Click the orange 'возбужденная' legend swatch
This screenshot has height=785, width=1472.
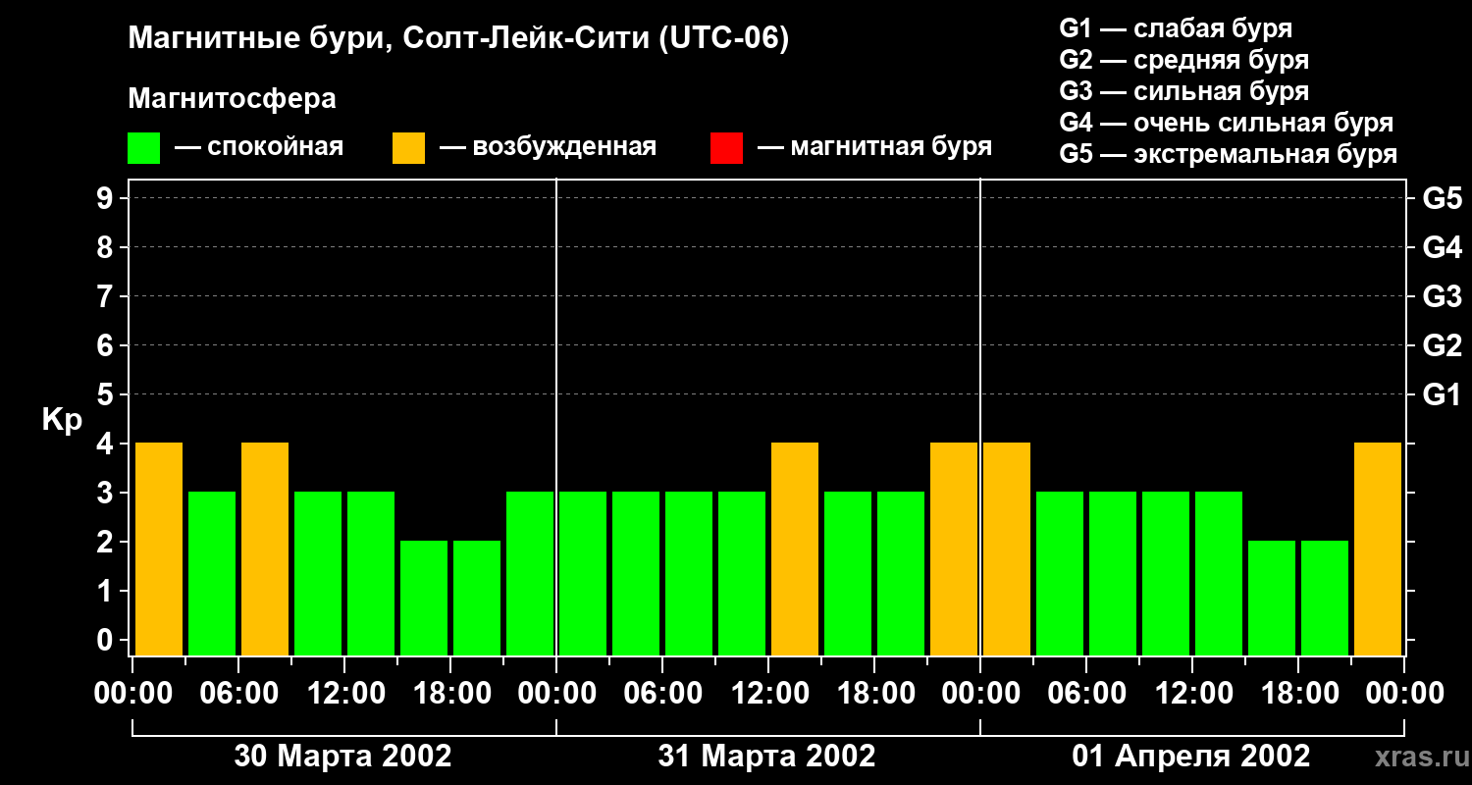point(408,148)
